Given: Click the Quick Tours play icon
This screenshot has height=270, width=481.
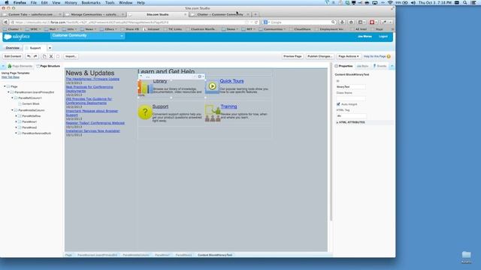Looking at the screenshot, I should (212, 86).
